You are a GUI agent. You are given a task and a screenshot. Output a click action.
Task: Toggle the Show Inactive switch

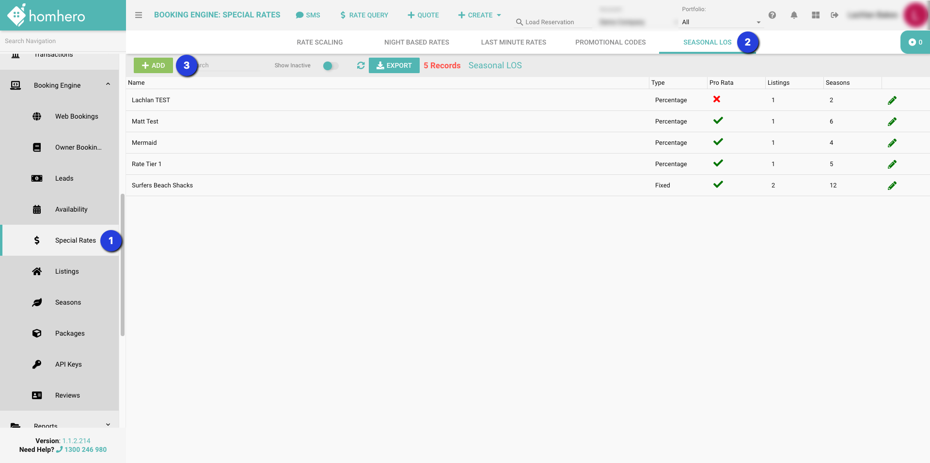click(331, 66)
